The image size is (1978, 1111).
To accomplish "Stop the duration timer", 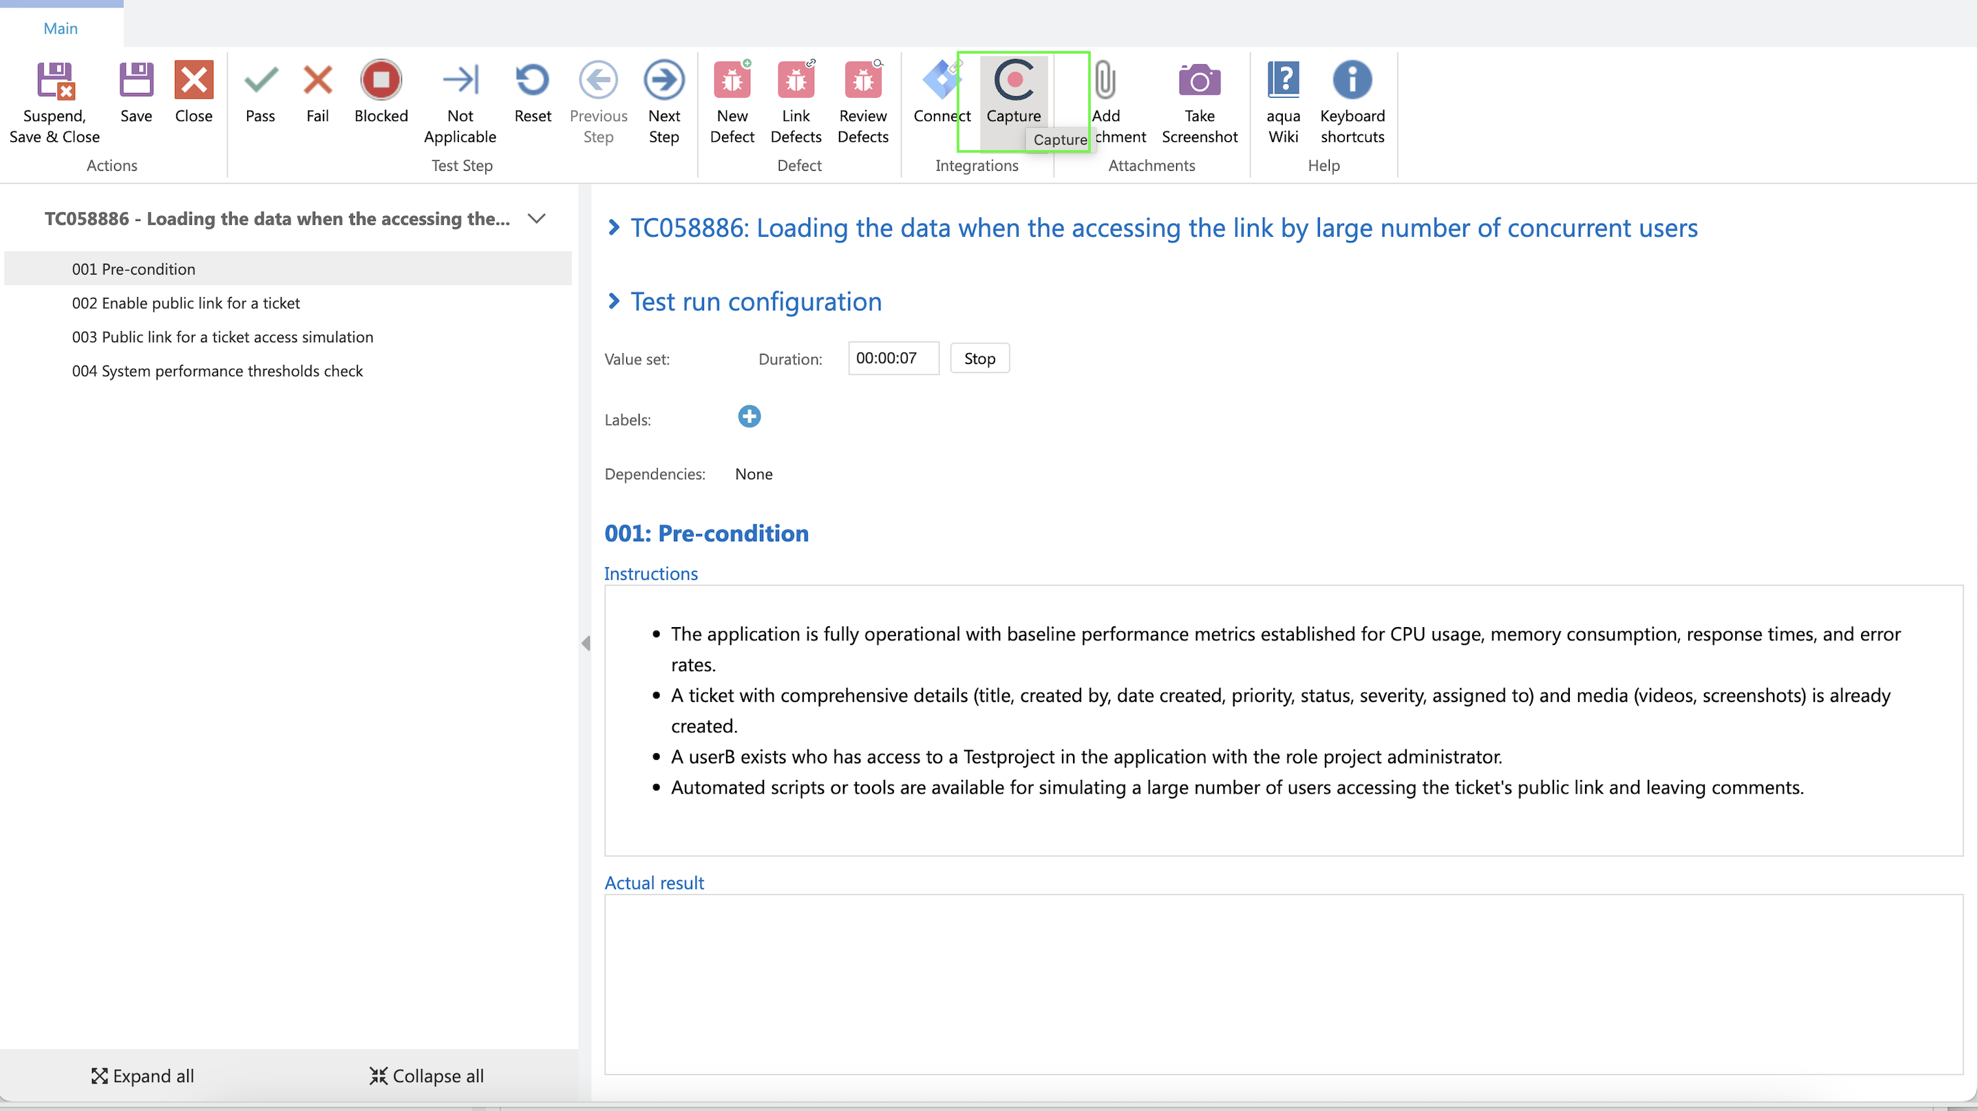I will pos(979,359).
